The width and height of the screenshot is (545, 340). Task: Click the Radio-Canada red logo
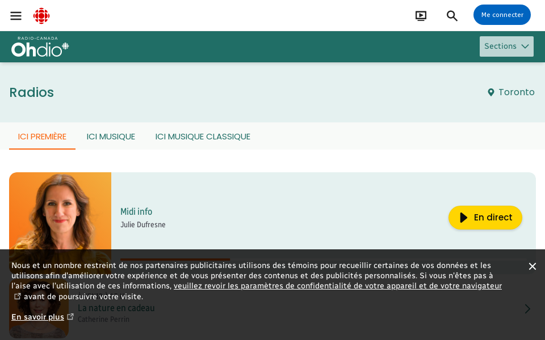click(41, 16)
